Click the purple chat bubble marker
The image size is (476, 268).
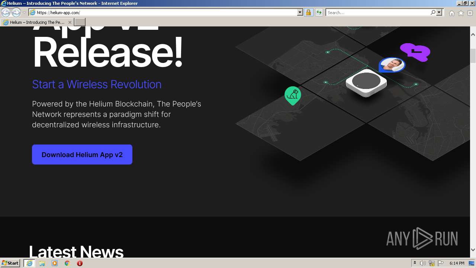click(x=415, y=52)
